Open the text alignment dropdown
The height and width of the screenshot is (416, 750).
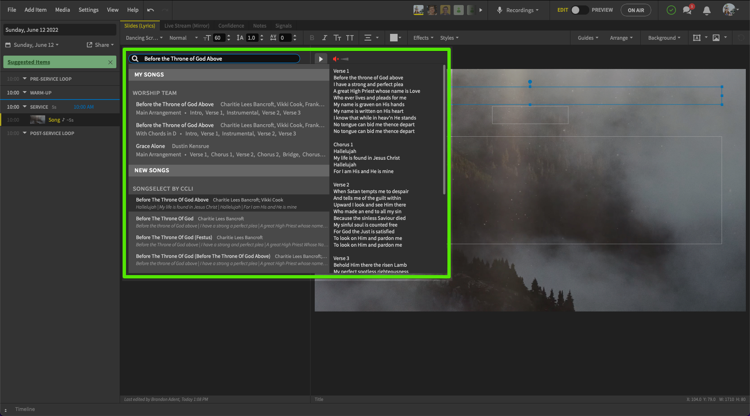[371, 38]
